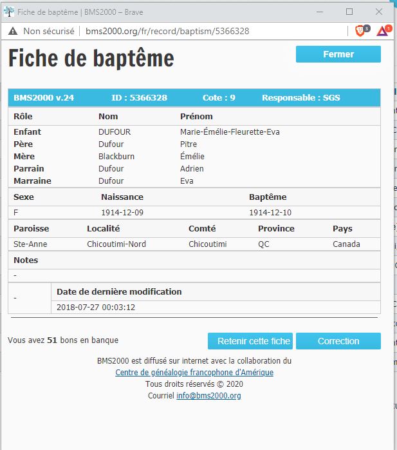Click the modification timestamp 2018-07-27 00:03:12
This screenshot has height=450, width=397.
[96, 307]
